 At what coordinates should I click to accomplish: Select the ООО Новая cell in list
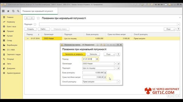(x=52, y=39)
